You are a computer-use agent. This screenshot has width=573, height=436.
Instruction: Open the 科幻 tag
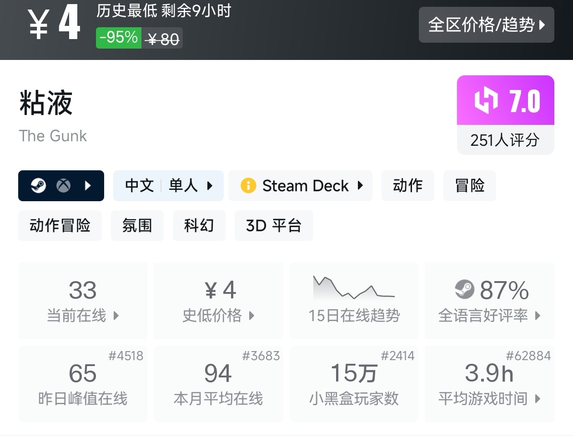coord(199,226)
